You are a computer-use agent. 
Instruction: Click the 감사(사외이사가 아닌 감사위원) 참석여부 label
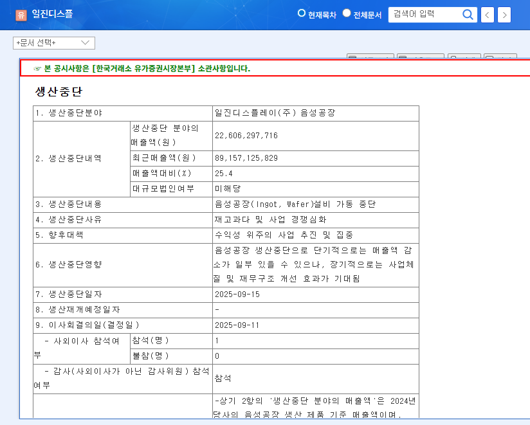(x=122, y=378)
